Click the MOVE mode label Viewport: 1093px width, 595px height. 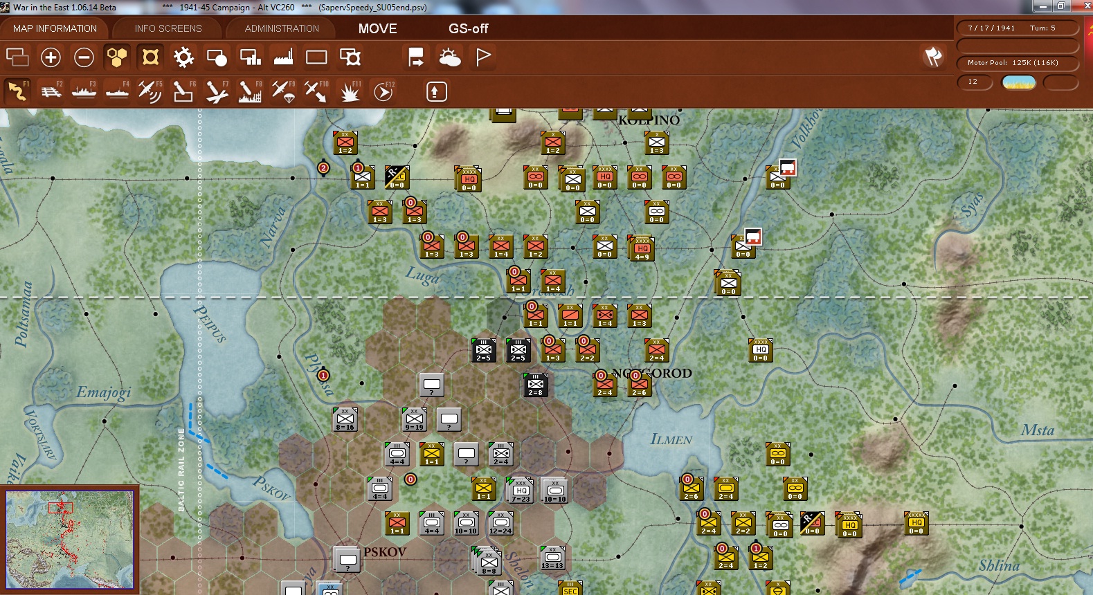[x=378, y=28]
